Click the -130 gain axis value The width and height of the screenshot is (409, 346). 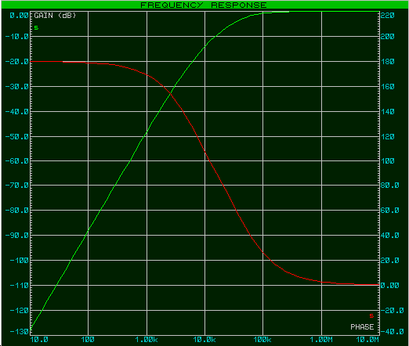20,332
